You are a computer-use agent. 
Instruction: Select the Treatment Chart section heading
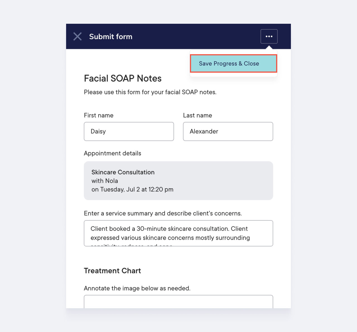(x=112, y=271)
